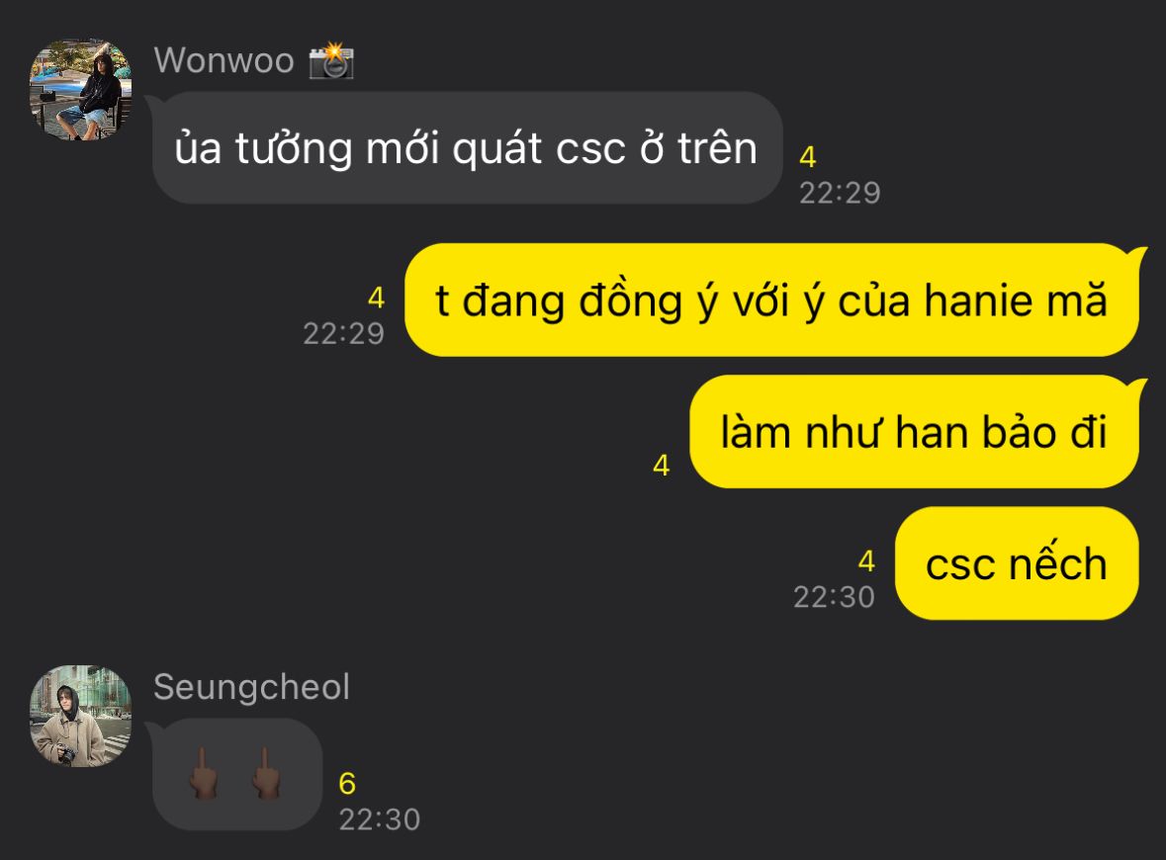Select message "ủa tưởng mới quát csc ở trên"
Screen dimensions: 1166x860
[x=467, y=148]
